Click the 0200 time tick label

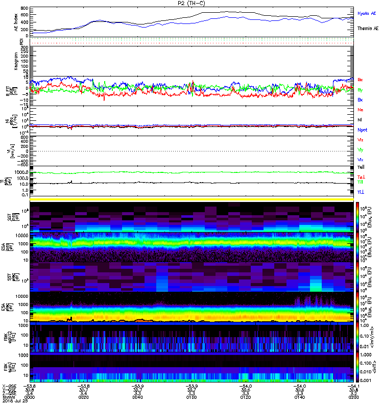[x=353, y=397]
